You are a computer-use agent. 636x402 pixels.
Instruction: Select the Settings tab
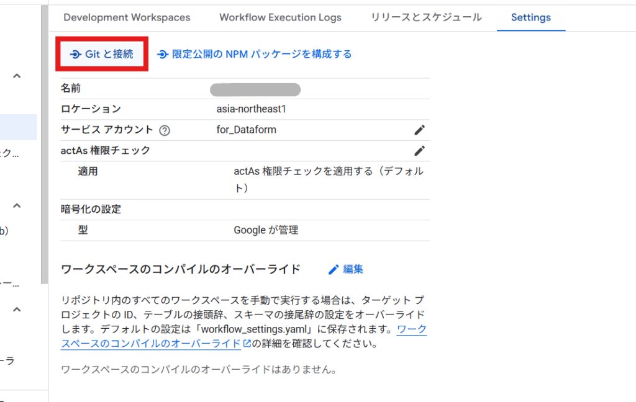click(x=530, y=17)
